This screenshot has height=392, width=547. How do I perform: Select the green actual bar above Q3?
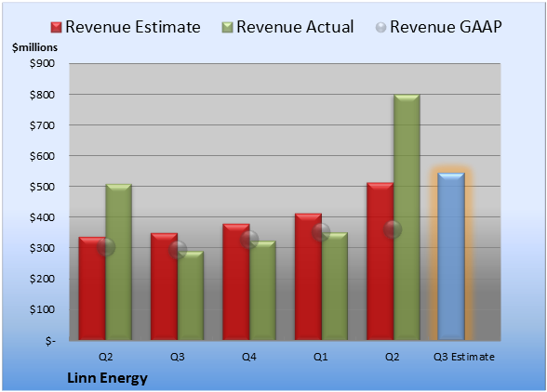191,295
